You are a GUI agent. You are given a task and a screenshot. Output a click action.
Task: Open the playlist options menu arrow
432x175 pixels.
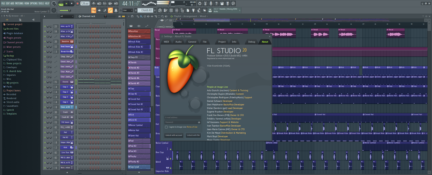pos(129,16)
